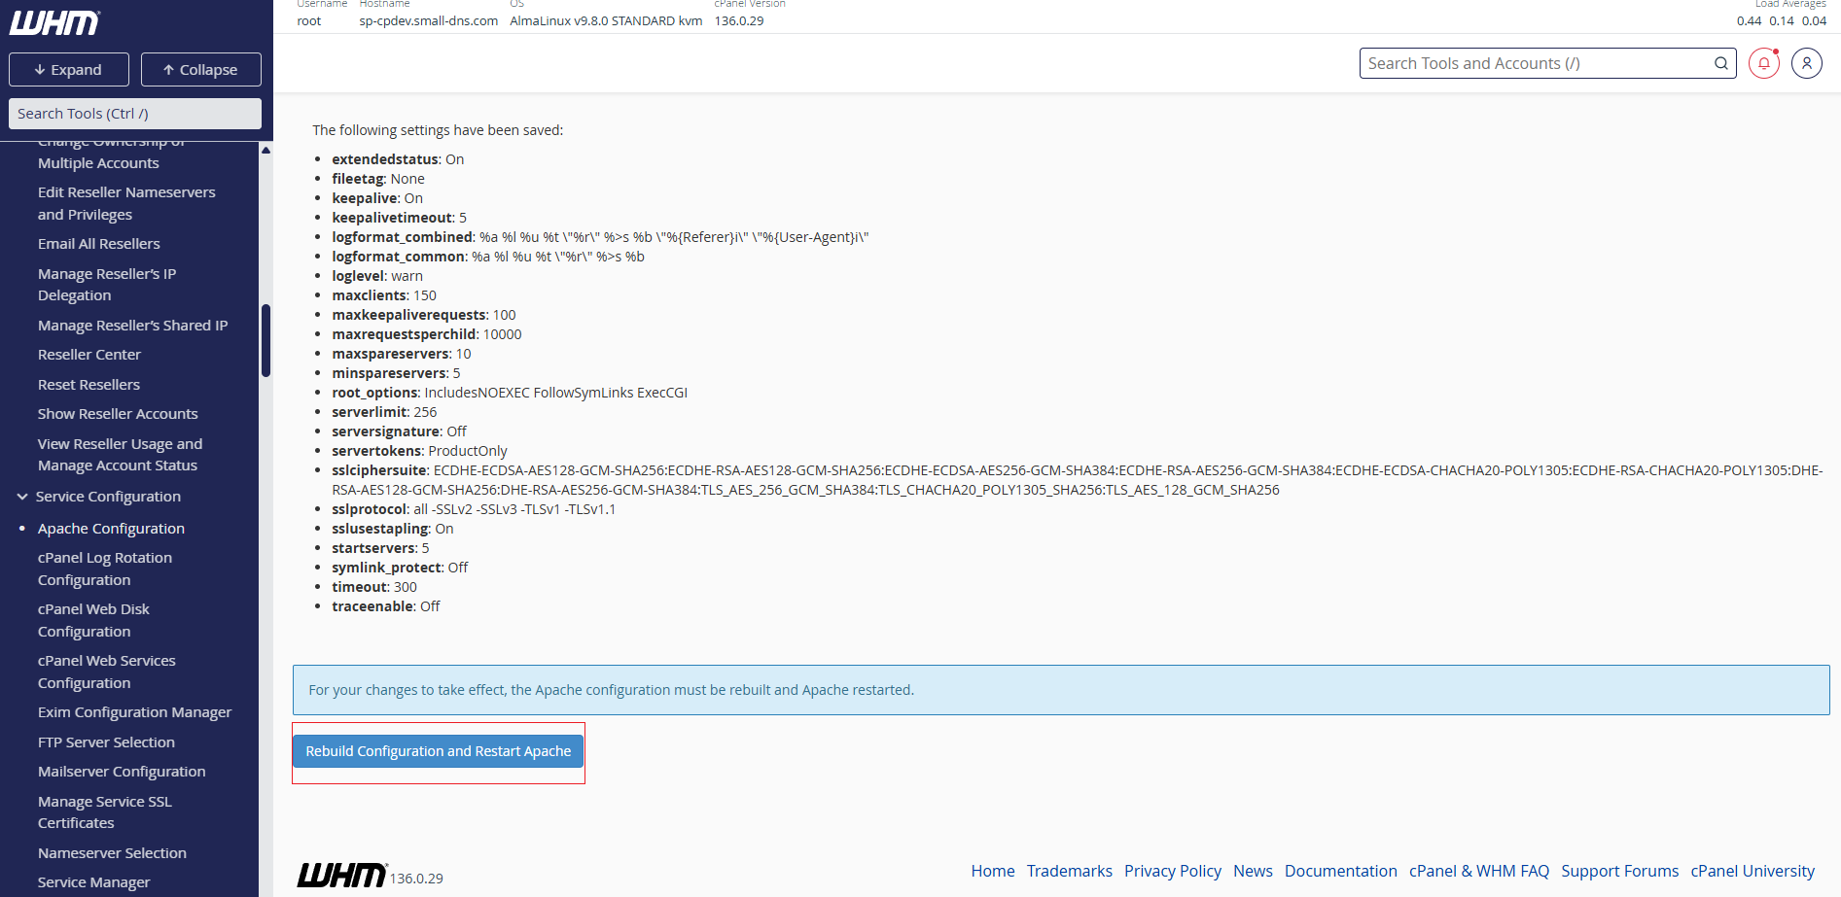The width and height of the screenshot is (1841, 897).
Task: Click the WHM footer logo
Action: (341, 875)
